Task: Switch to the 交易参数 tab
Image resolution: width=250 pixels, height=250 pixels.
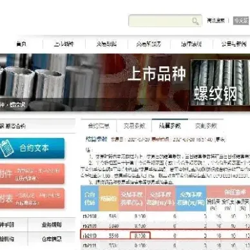Action: pos(135,126)
